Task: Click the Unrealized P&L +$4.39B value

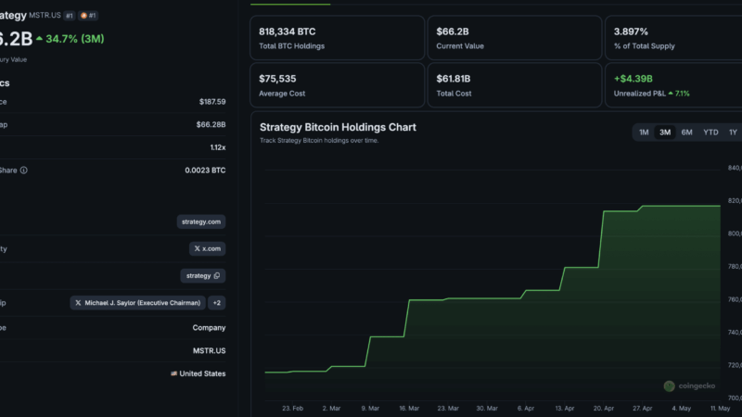Action: 633,79
